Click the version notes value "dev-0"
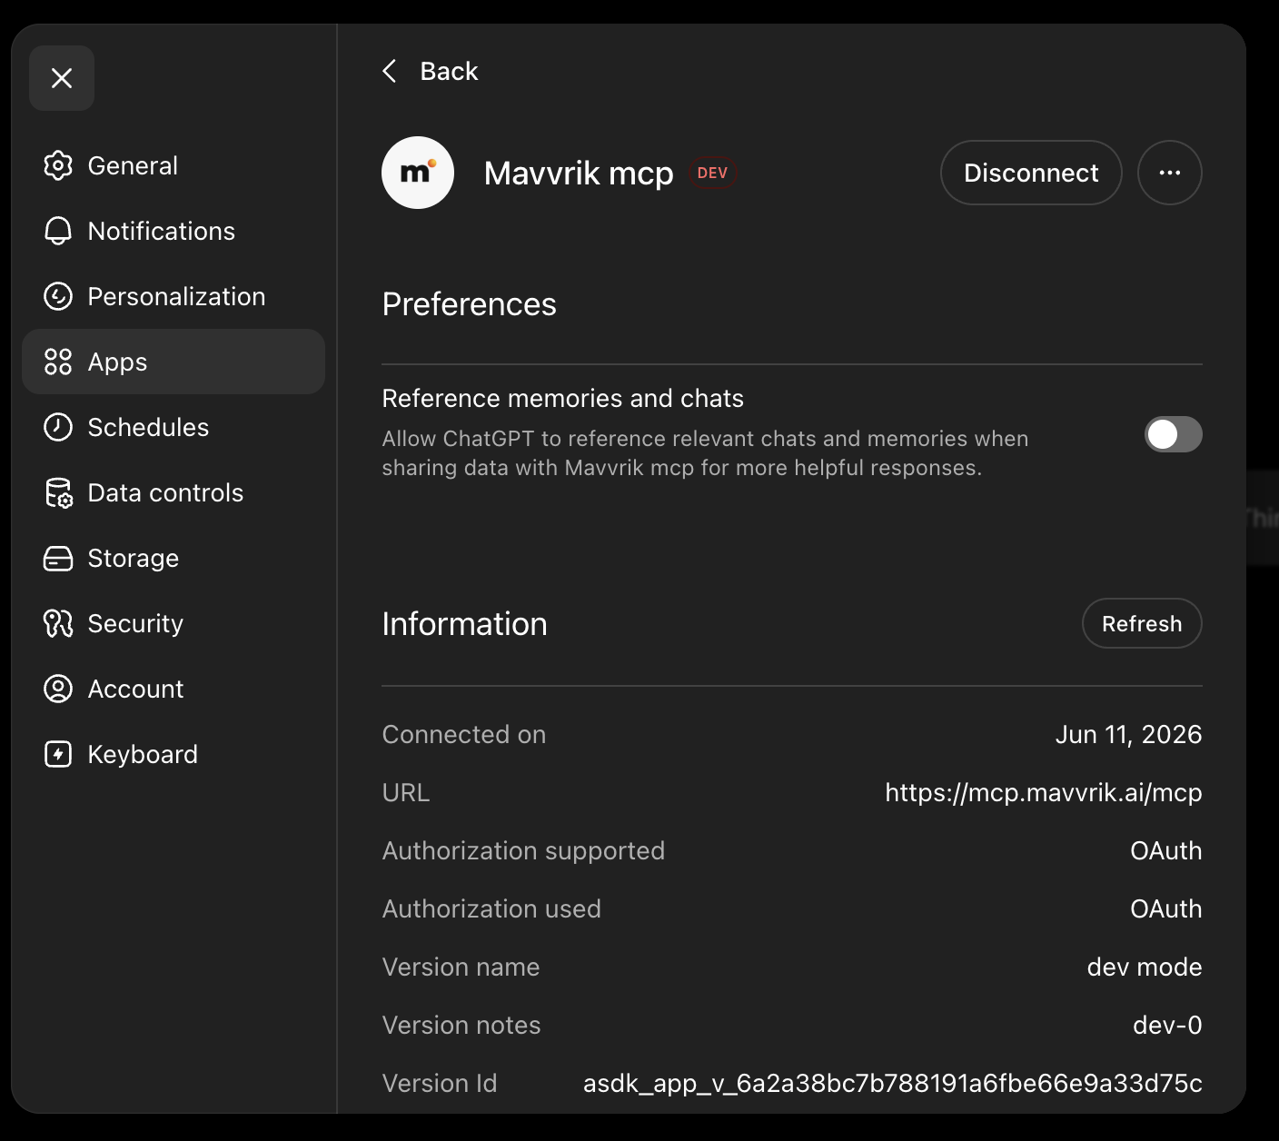The width and height of the screenshot is (1279, 1141). (1167, 1025)
